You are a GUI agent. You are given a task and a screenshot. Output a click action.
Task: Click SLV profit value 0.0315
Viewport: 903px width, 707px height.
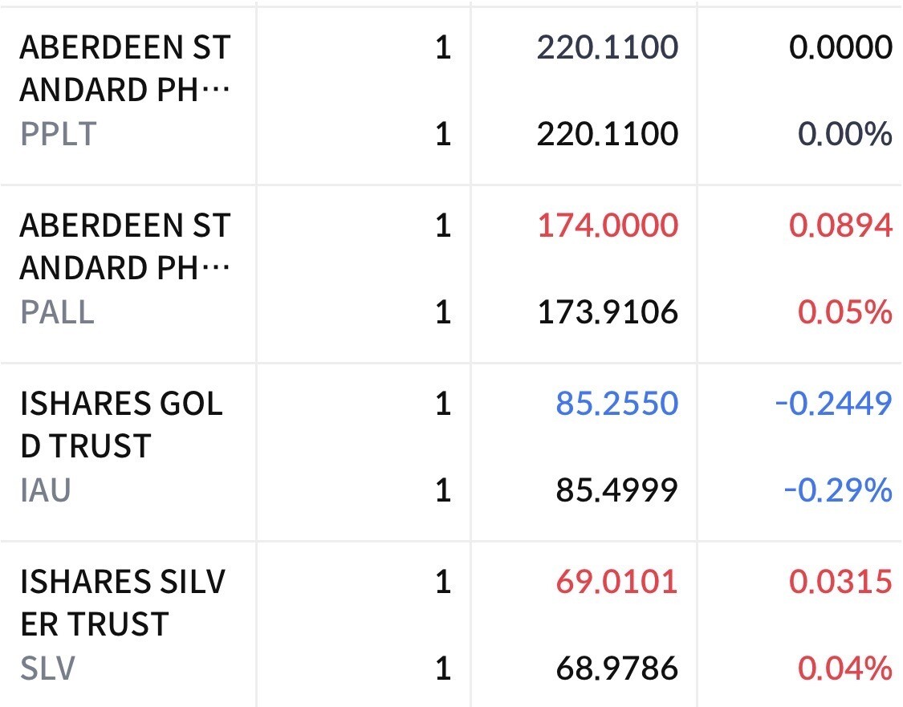coord(841,581)
